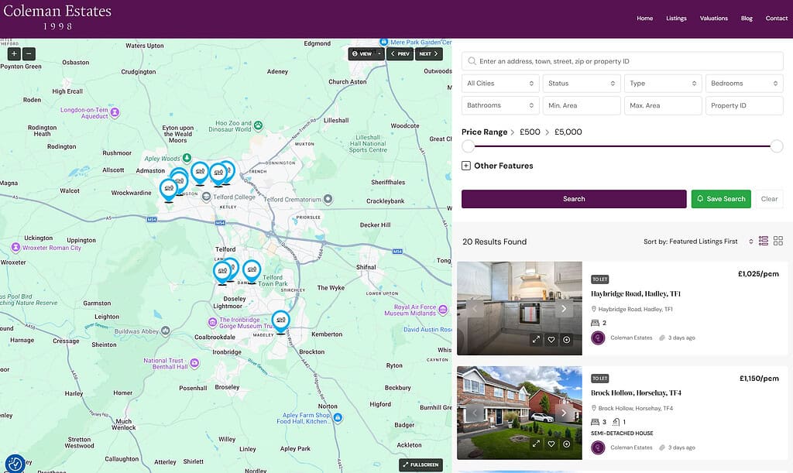Go to the Next map property

pos(429,53)
